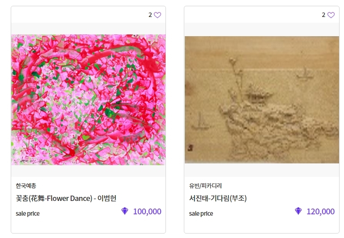344x238 pixels.
Task: Click the gem icon beside 100,000
Action: point(125,211)
